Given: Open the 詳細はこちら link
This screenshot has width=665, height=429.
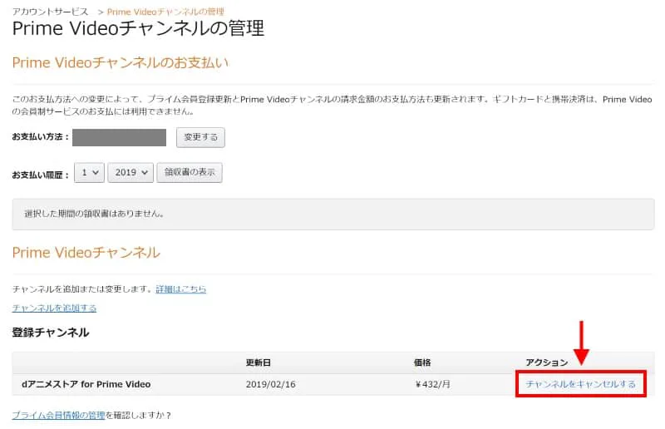Looking at the screenshot, I should (181, 289).
